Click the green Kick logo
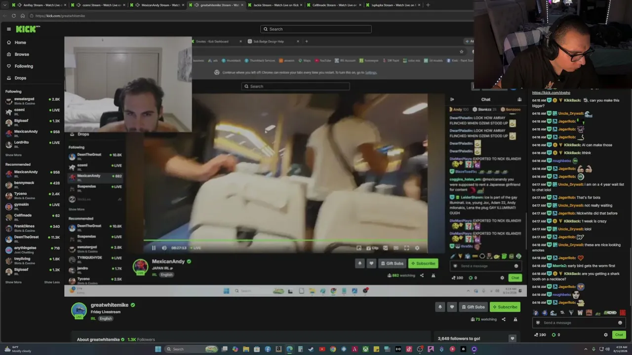This screenshot has width=632, height=355. coord(25,29)
